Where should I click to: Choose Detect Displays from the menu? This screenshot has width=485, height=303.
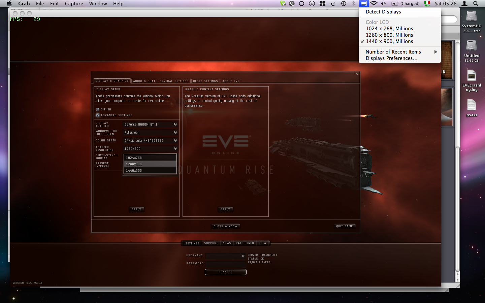[x=400, y=12]
